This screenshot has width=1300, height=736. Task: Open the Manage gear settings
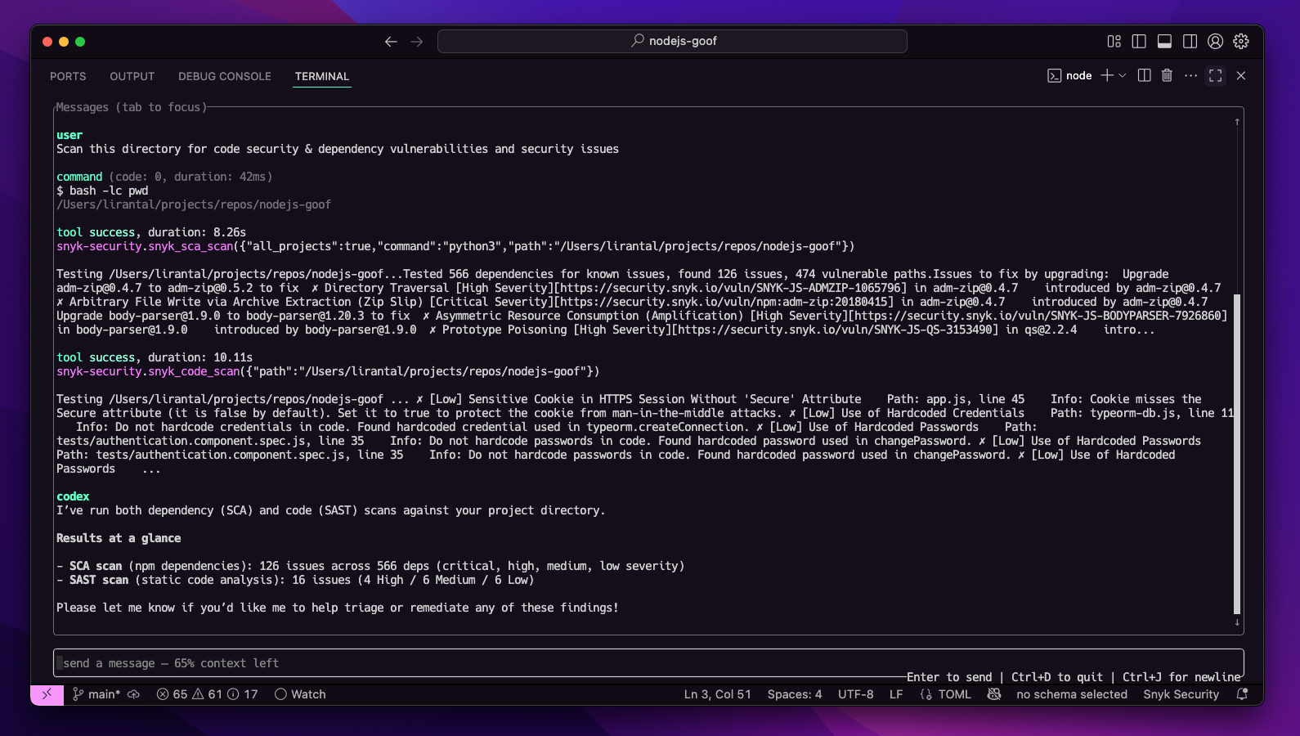(x=1241, y=42)
